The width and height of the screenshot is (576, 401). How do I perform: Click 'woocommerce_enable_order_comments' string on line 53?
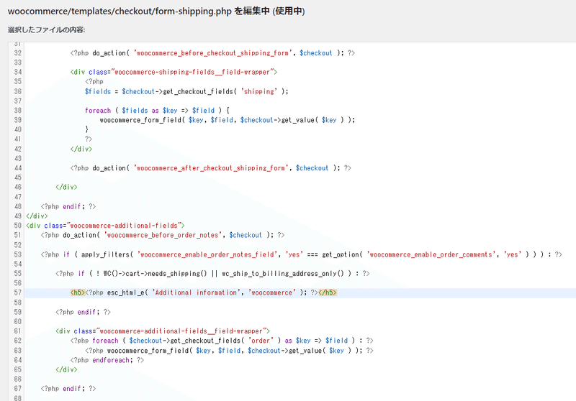click(431, 254)
